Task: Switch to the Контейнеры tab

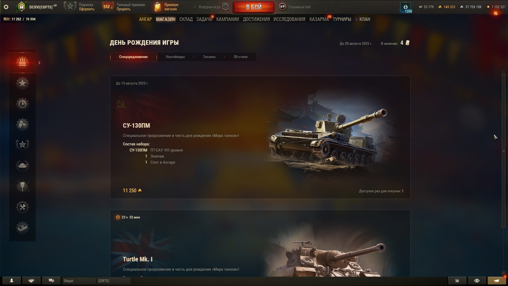Action: (x=175, y=57)
